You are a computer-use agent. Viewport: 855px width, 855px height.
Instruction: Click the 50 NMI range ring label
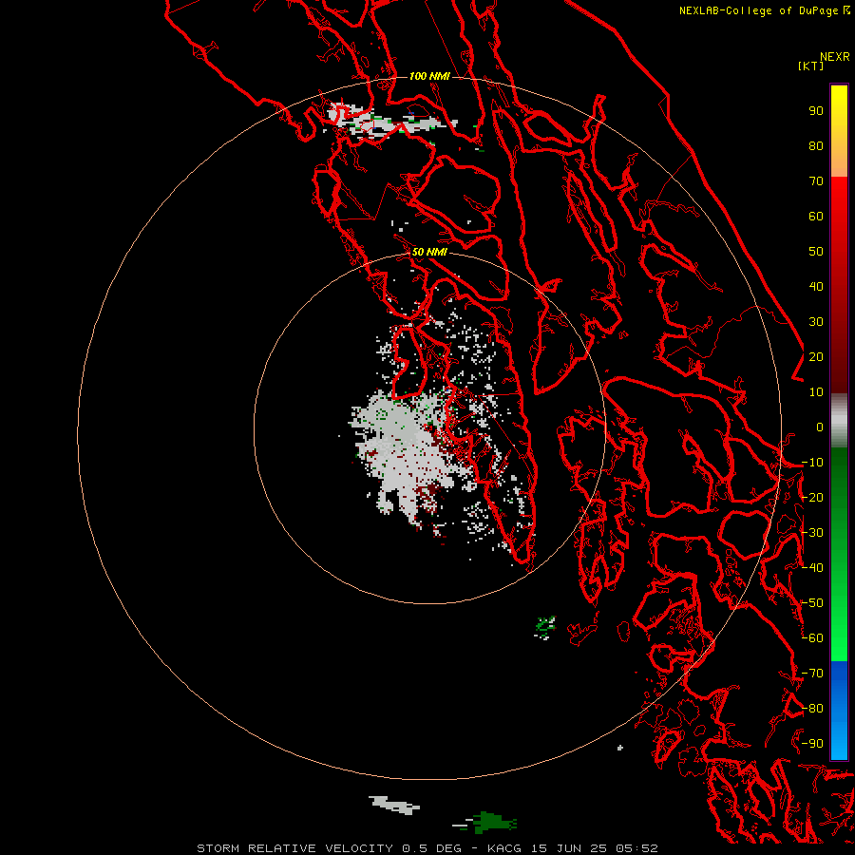tap(429, 252)
